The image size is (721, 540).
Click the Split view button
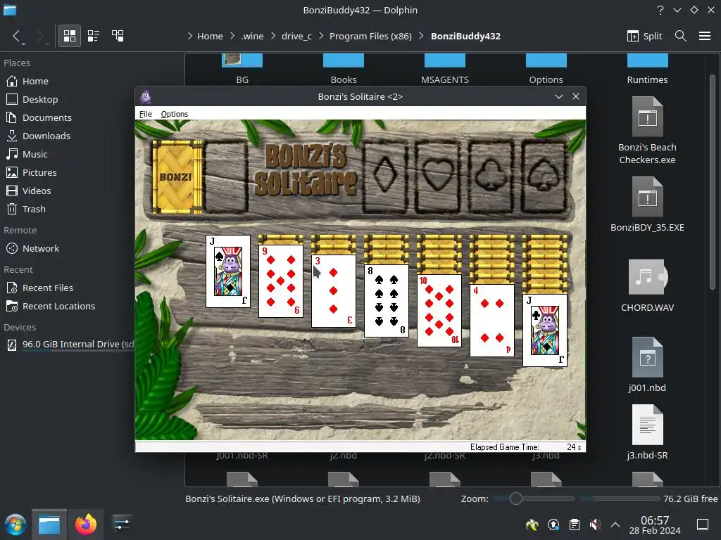[x=645, y=36]
